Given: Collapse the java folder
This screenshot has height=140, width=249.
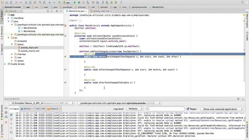Looking at the screenshot, I should (9, 21).
